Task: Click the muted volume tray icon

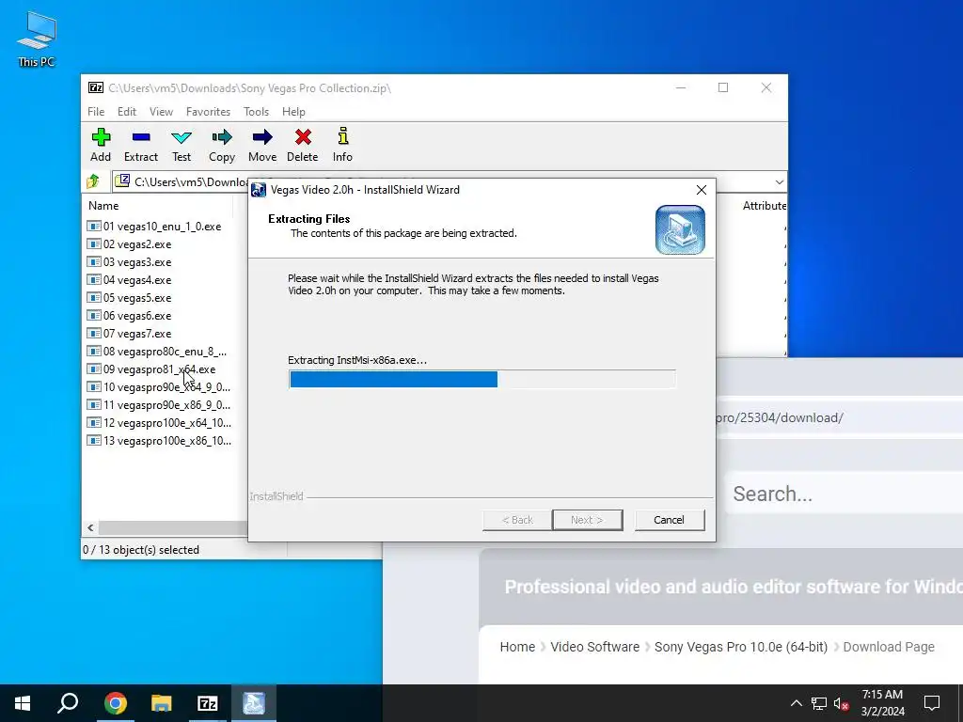Action: coord(841,703)
